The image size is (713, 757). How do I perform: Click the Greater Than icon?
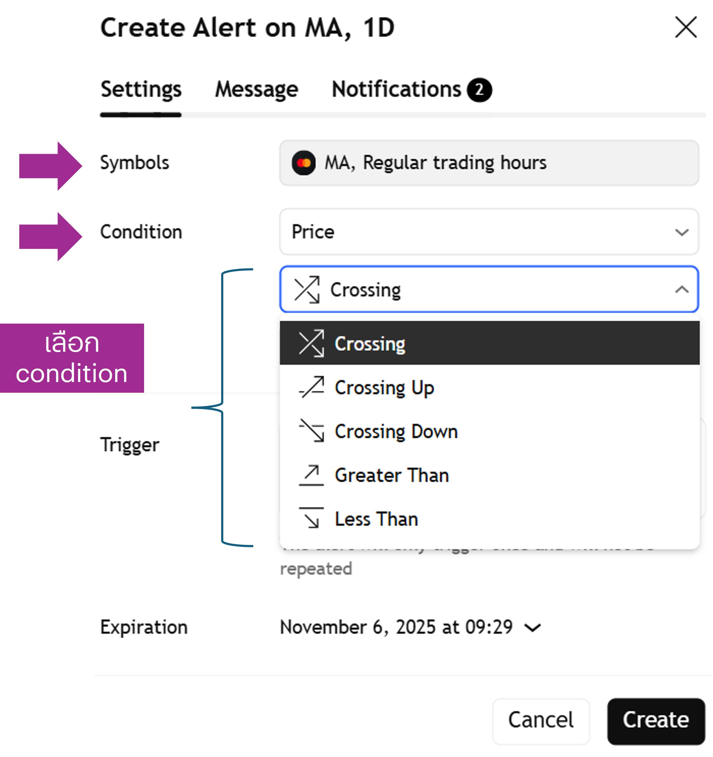tap(311, 475)
